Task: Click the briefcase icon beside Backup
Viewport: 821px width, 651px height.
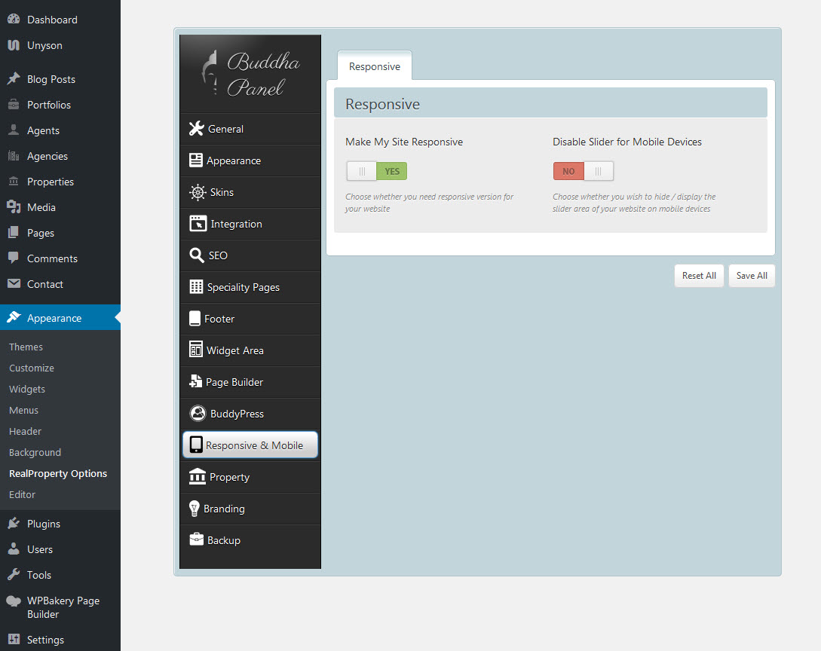Action: [x=196, y=540]
